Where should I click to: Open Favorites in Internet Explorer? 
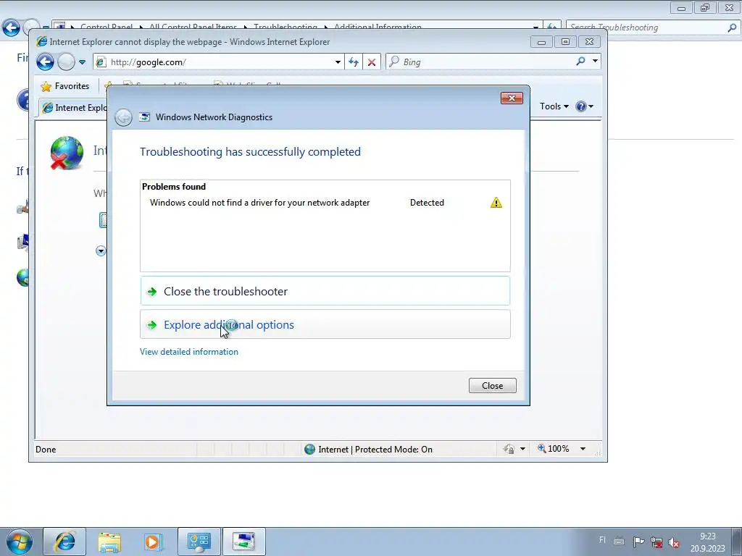coord(65,86)
